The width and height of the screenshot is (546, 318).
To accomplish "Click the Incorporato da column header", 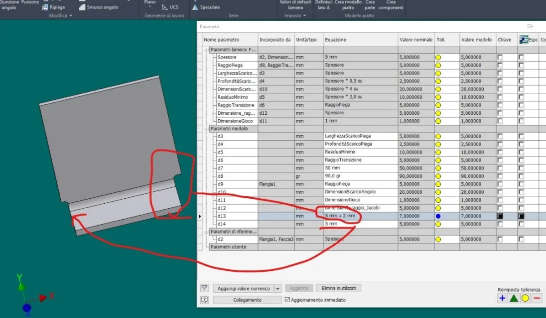I will click(x=276, y=40).
